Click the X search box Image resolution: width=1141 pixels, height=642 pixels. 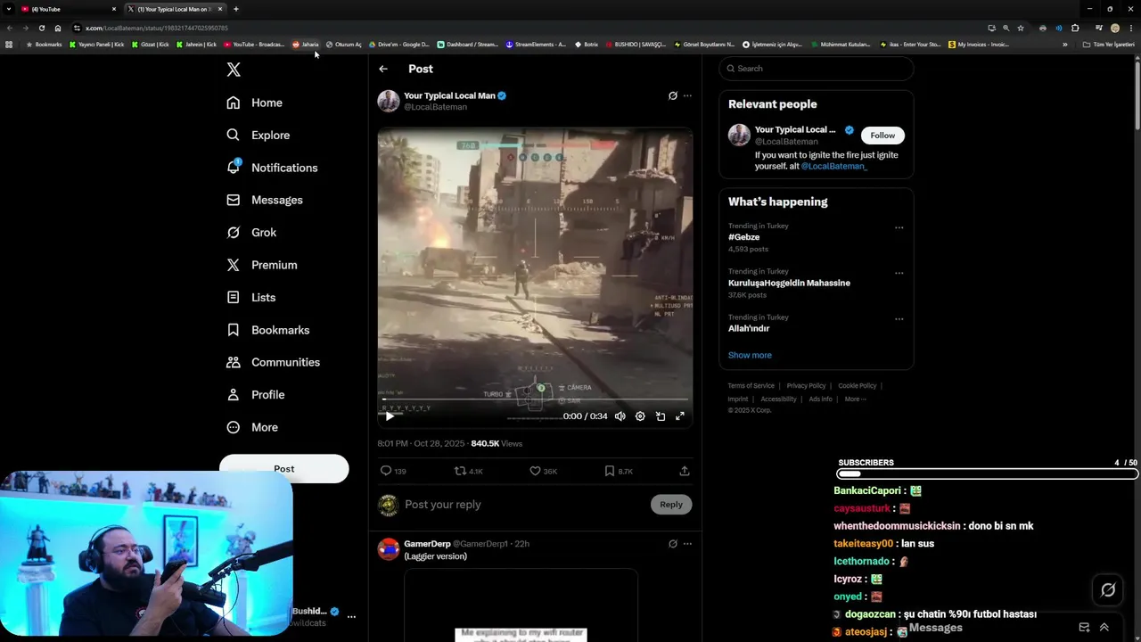(817, 69)
